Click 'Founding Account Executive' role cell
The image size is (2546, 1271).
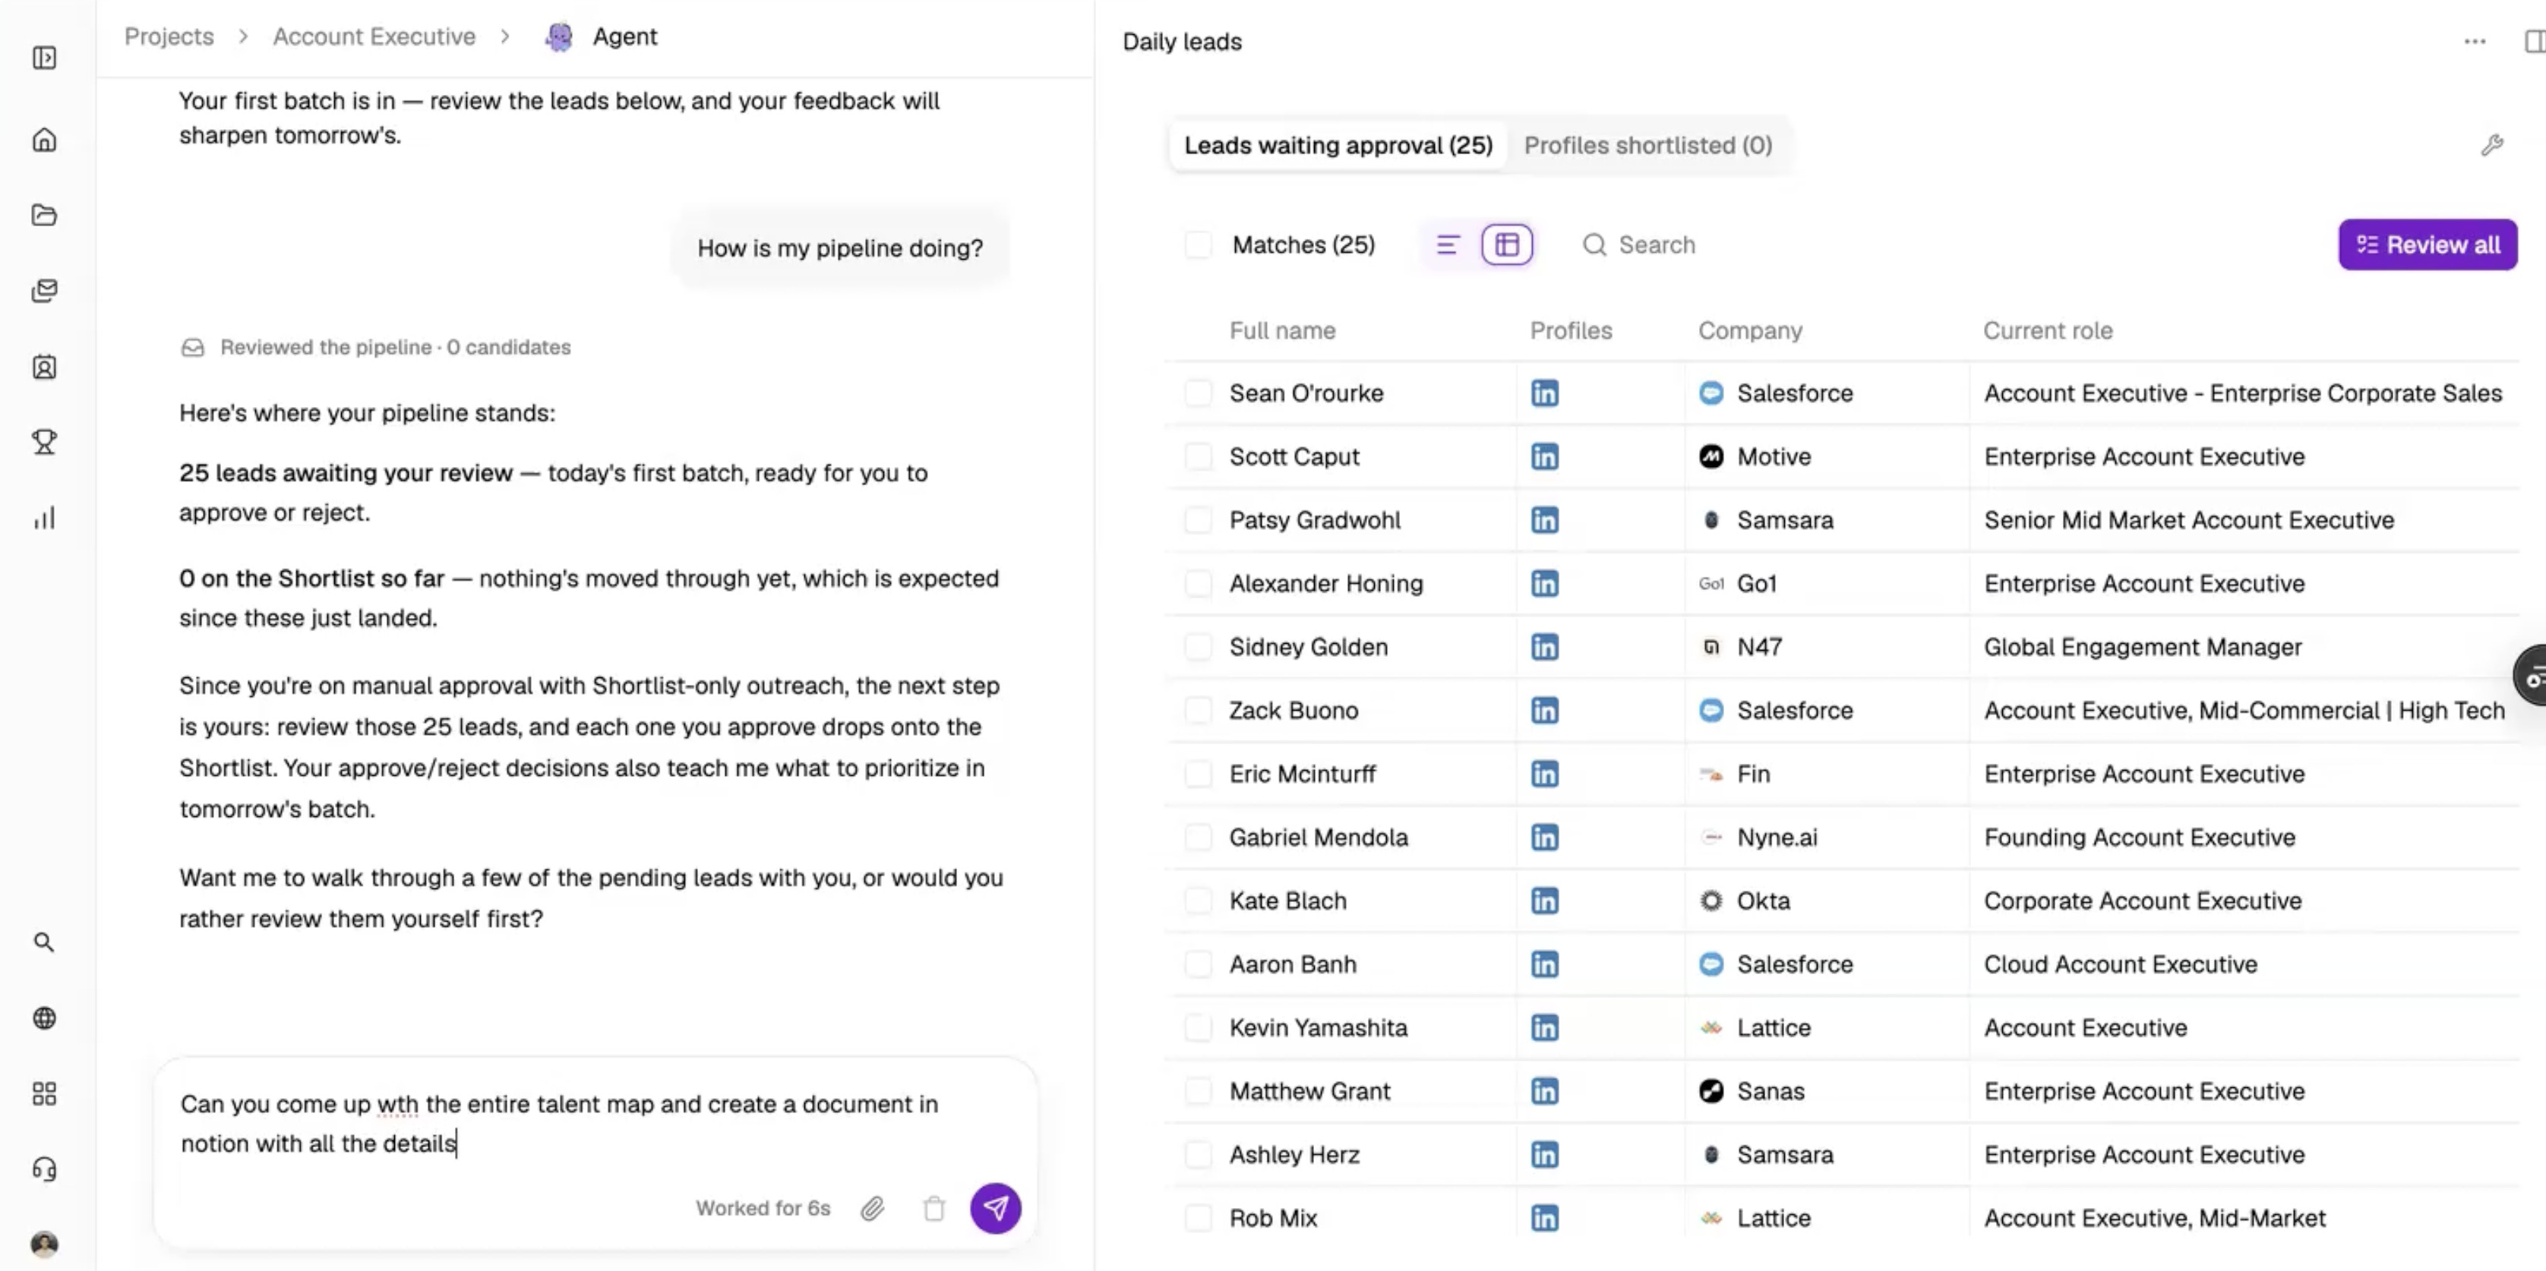(x=2139, y=837)
